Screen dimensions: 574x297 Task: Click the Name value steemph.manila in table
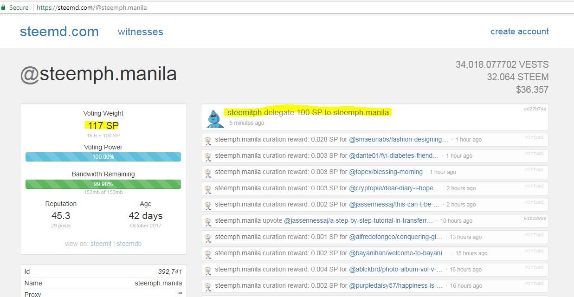(159, 283)
